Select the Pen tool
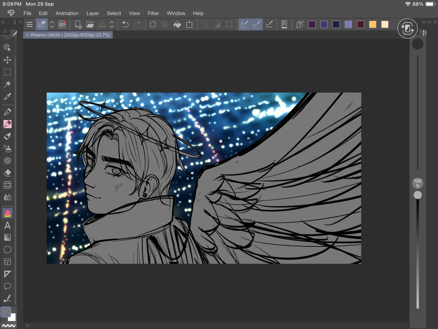 [7, 112]
